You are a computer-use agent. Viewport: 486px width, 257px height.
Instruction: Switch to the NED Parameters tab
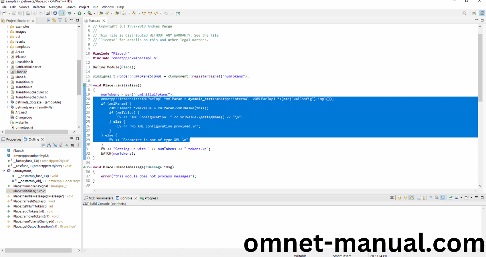point(100,198)
